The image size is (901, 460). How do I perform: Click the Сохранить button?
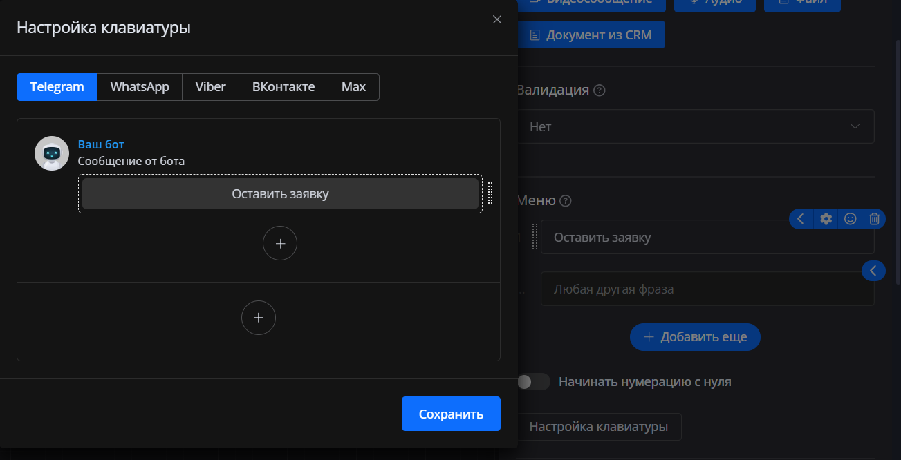coord(451,414)
